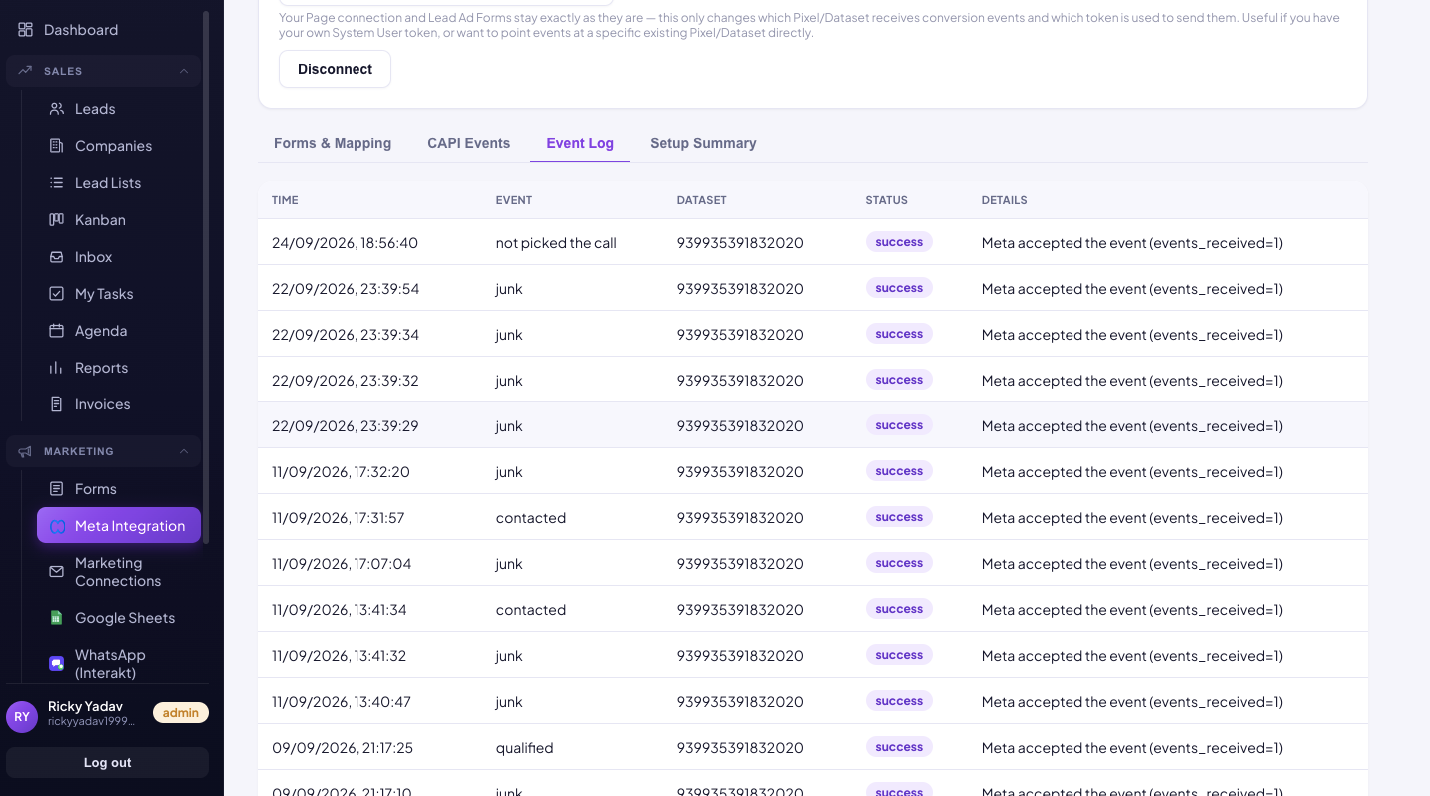Screen dimensions: 1430x796
Task: Click the Ricky Yadav user name
Action: [x=85, y=706]
